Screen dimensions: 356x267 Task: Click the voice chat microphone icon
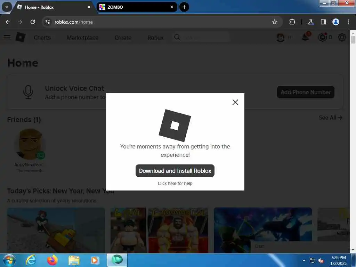28,92
